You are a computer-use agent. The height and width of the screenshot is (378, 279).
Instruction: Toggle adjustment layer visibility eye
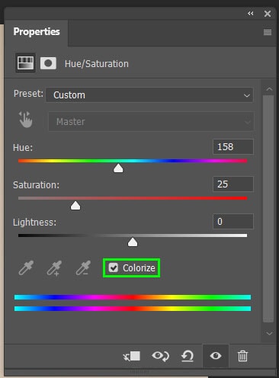216,356
